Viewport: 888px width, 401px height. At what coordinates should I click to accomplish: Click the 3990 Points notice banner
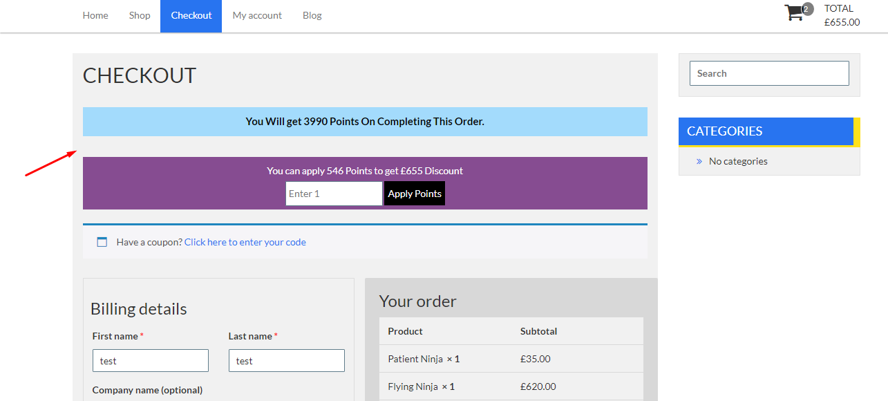tap(365, 122)
